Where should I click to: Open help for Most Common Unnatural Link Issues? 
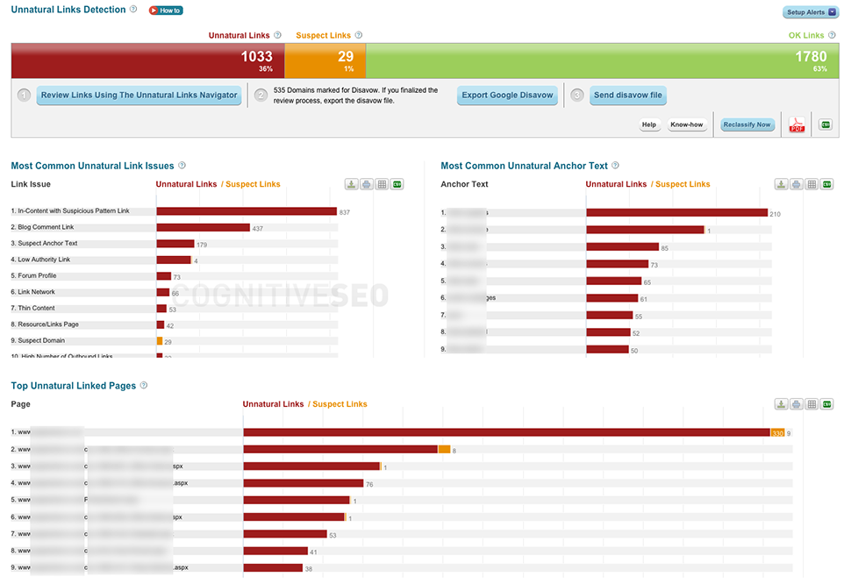pos(182,166)
